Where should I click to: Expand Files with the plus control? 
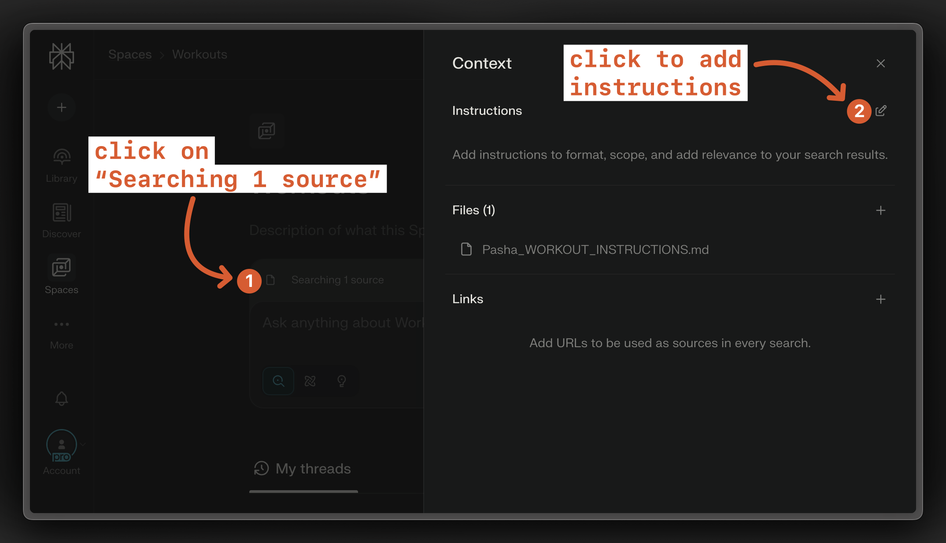[880, 210]
